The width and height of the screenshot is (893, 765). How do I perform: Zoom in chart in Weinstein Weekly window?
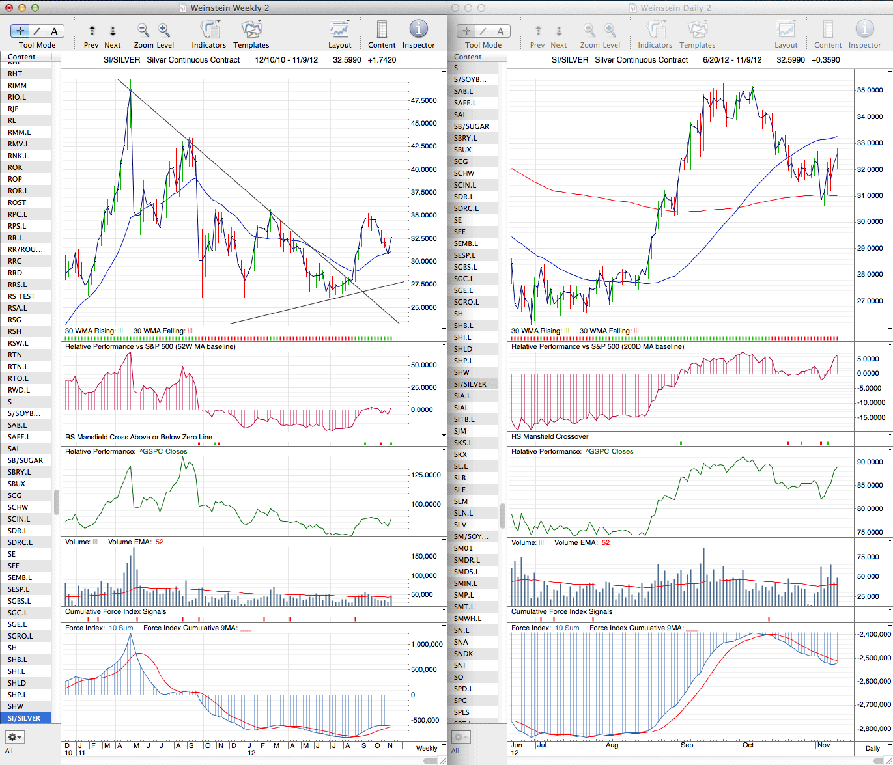pos(164,30)
